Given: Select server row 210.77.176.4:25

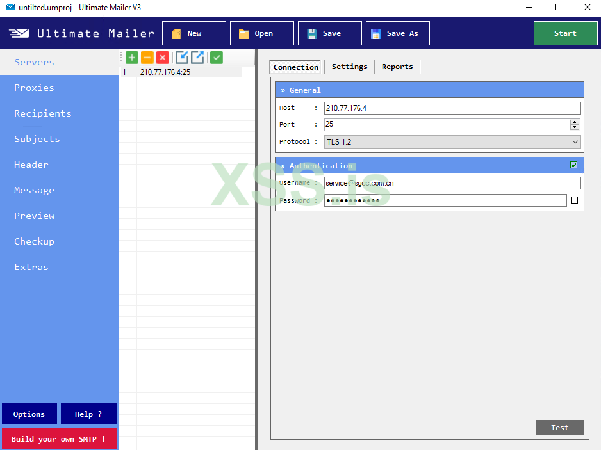Looking at the screenshot, I should tap(181, 72).
